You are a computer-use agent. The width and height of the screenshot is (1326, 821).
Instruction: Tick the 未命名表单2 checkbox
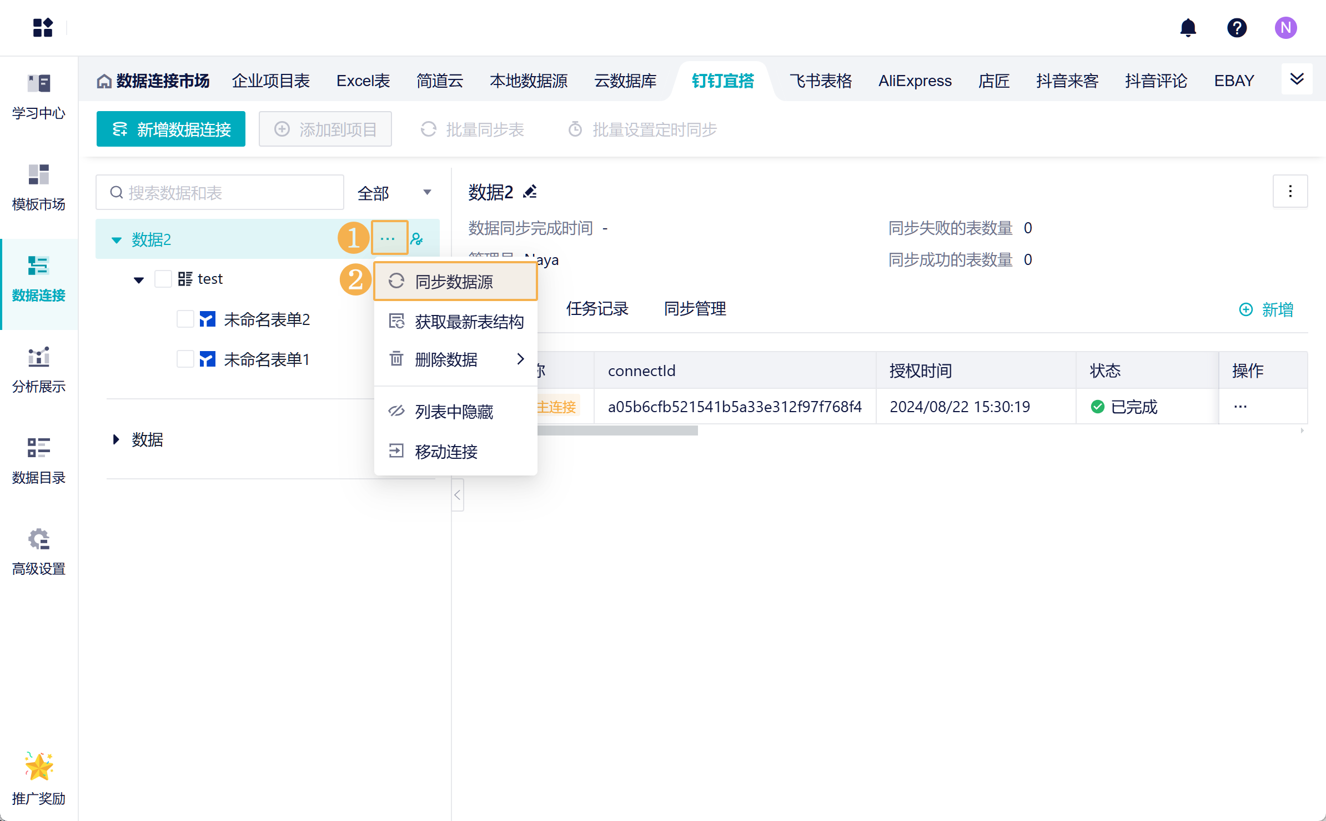point(185,319)
